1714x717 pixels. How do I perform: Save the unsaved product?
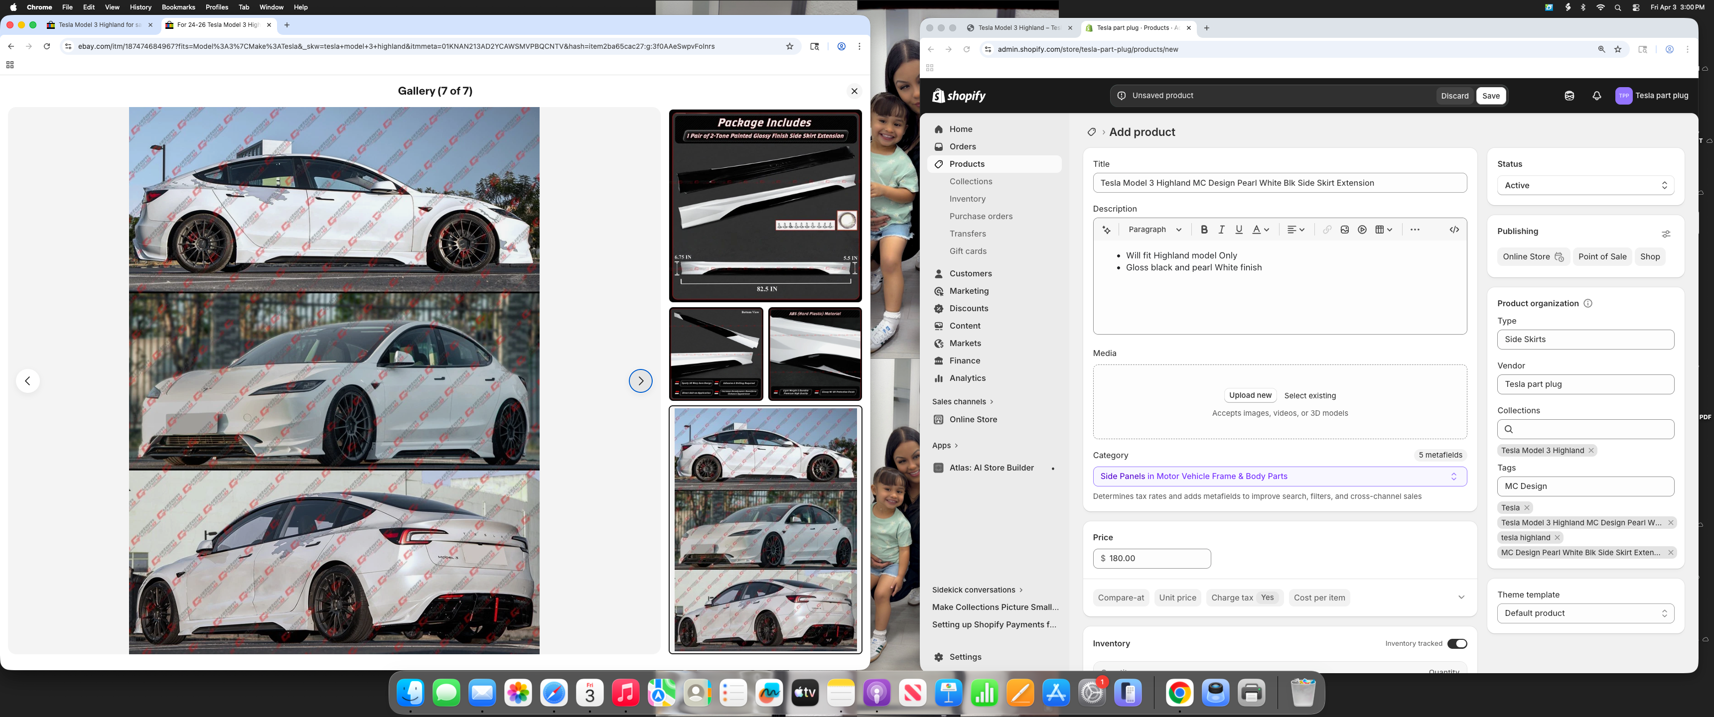[1490, 96]
